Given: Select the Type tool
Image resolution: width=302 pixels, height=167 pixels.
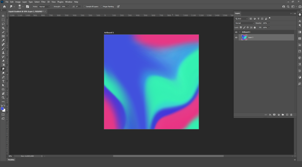Looking at the screenshot, I should point(3,81).
